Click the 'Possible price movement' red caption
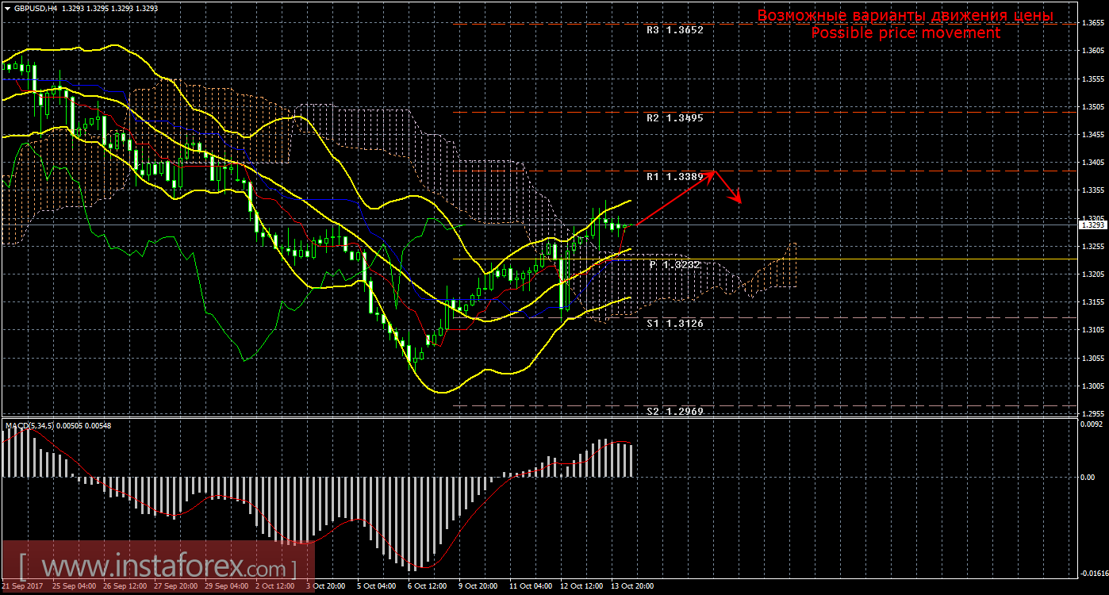 [905, 33]
